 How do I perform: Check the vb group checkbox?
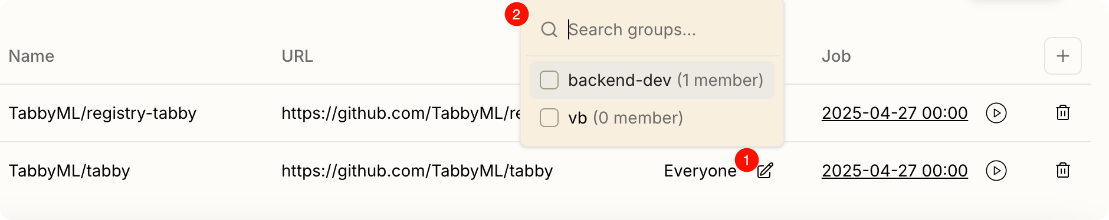point(549,118)
